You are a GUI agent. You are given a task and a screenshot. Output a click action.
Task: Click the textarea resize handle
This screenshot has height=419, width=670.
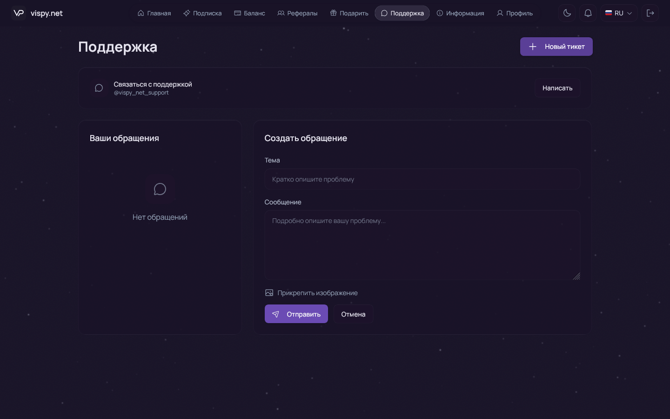pyautogui.click(x=576, y=277)
